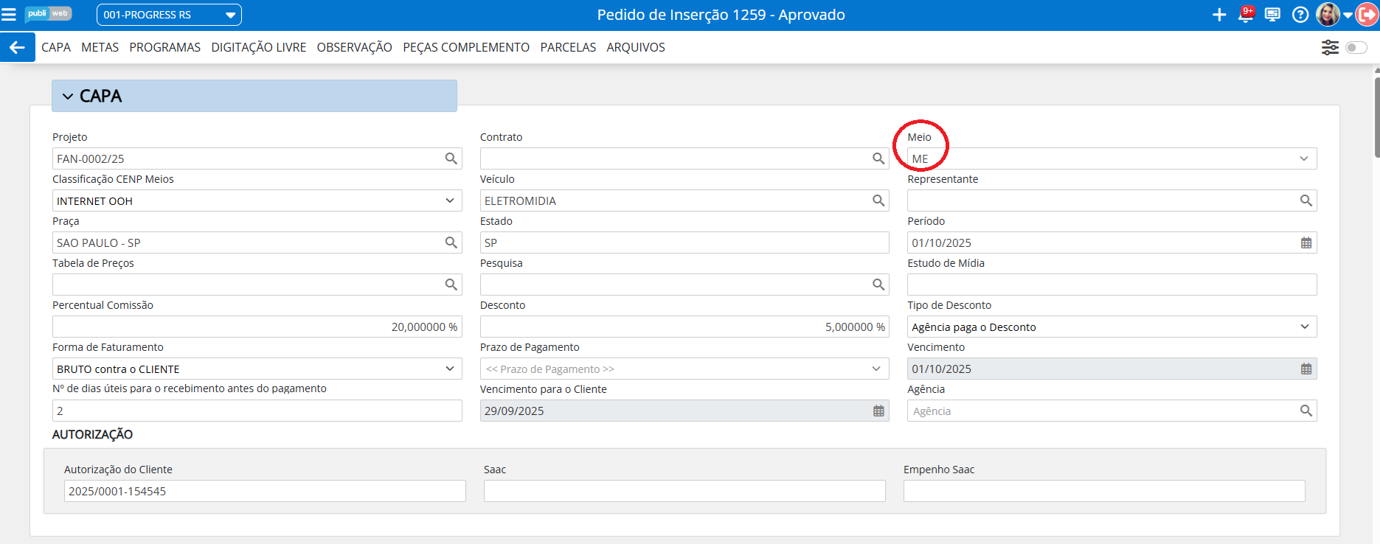
Task: Click the back arrow button
Action: (17, 47)
